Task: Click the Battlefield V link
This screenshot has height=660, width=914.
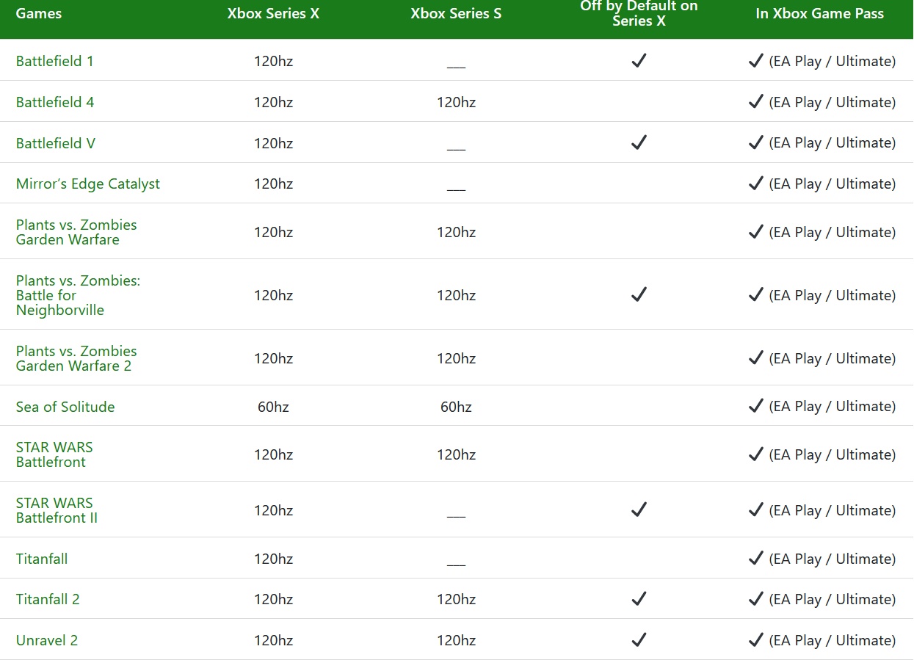Action: (x=56, y=143)
